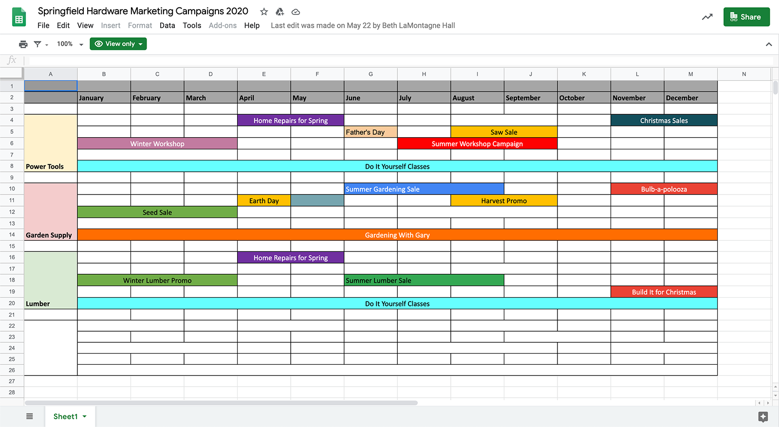The height and width of the screenshot is (427, 779).
Task: Expand the filter views dropdown arrow
Action: [47, 45]
